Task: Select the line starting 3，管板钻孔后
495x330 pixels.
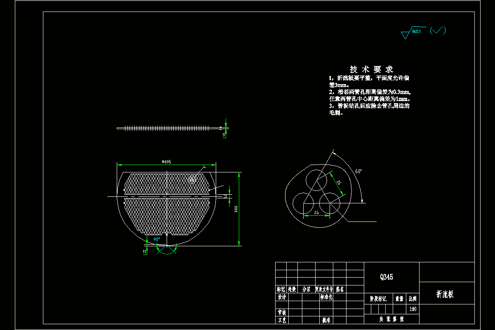Action: point(369,106)
